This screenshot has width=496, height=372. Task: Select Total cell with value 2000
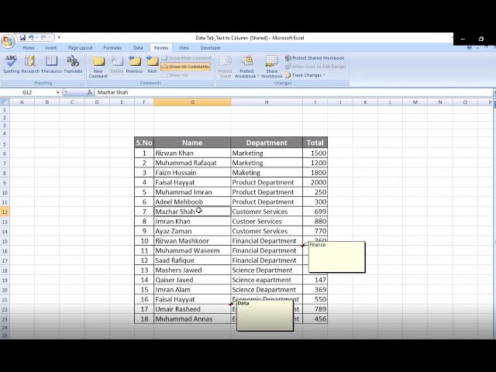tap(315, 183)
